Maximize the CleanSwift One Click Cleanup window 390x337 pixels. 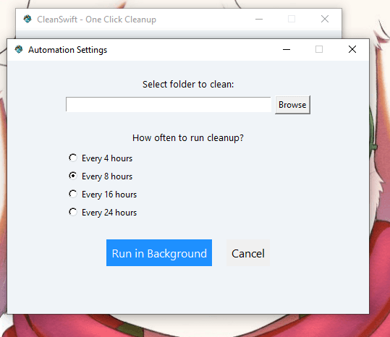pos(292,19)
